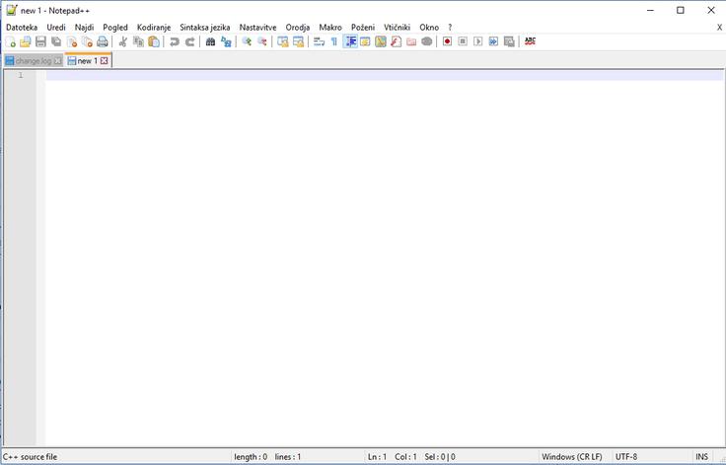This screenshot has width=726, height=465.
Task: Click the Notepad++ title bar app icon
Action: click(x=12, y=10)
